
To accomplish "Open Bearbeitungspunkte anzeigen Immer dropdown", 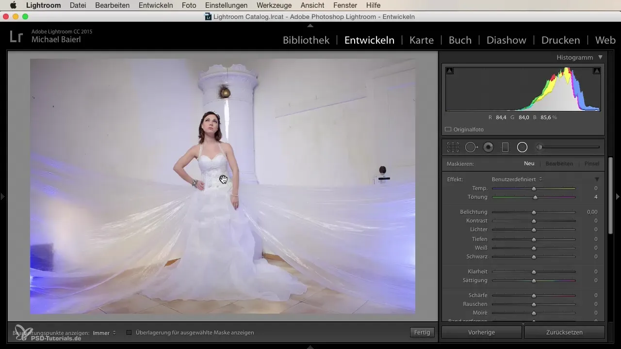I will coord(104,333).
